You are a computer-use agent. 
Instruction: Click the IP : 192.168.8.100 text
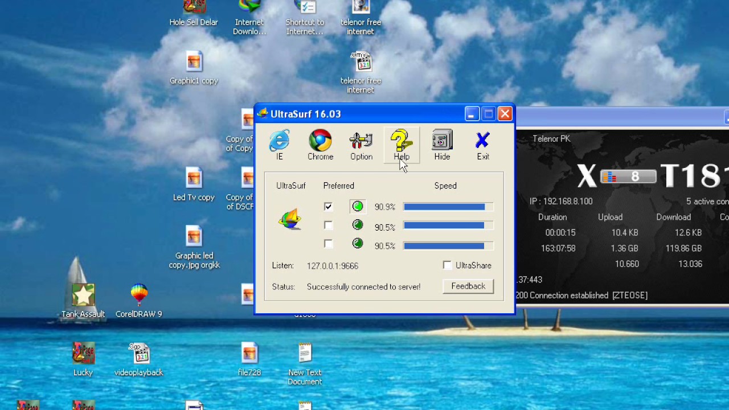pyautogui.click(x=561, y=201)
